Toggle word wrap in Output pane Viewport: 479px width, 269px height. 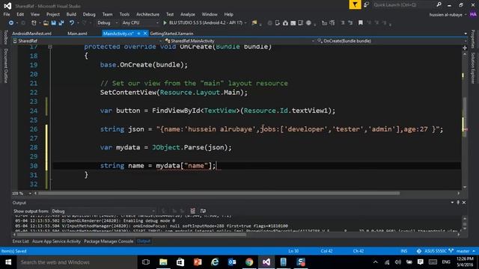(203, 211)
